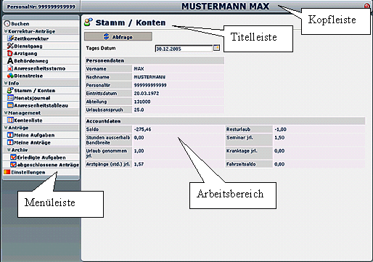Click the Abfrage button
373x262 pixels.
118,36
